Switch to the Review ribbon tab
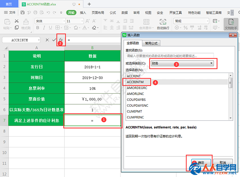Image resolution: width=240 pixels, height=177 pixels. pos(136,13)
